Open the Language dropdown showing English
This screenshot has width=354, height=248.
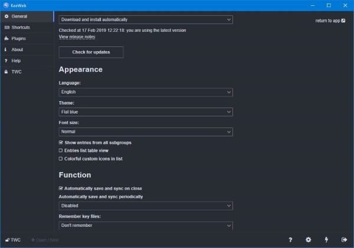(x=146, y=92)
